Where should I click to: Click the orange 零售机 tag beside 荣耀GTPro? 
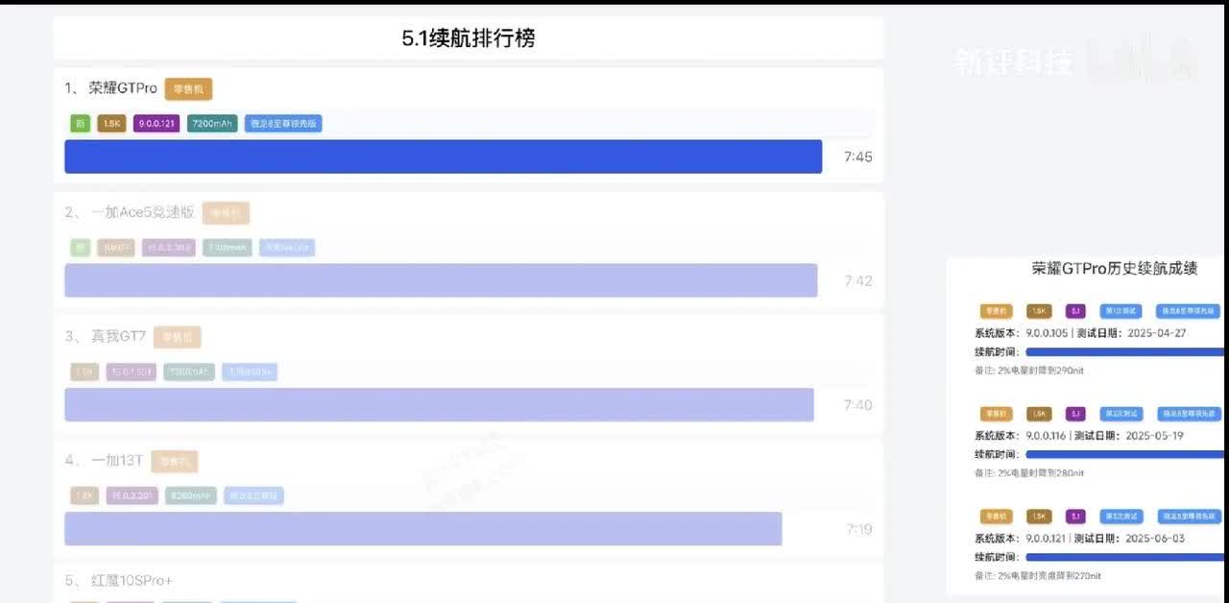pos(188,89)
